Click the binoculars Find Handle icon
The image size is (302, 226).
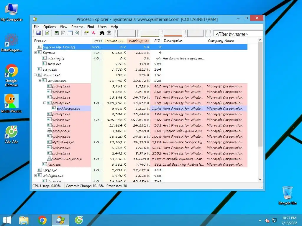(x=102, y=33)
